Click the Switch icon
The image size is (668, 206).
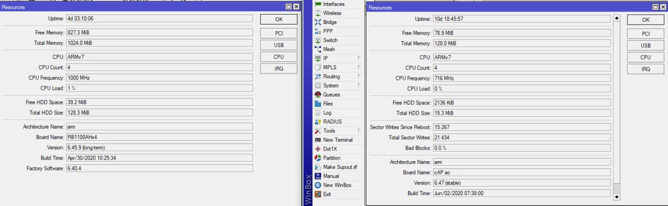pos(318,40)
